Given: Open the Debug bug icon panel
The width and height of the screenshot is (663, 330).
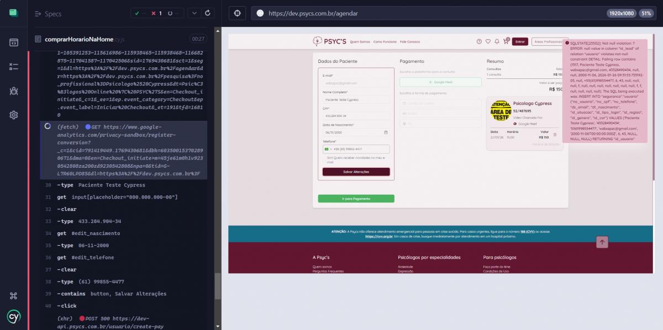Looking at the screenshot, I should (x=14, y=91).
